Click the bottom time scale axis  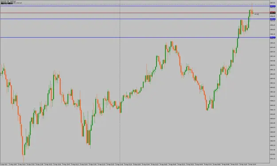pyautogui.click(x=135, y=164)
